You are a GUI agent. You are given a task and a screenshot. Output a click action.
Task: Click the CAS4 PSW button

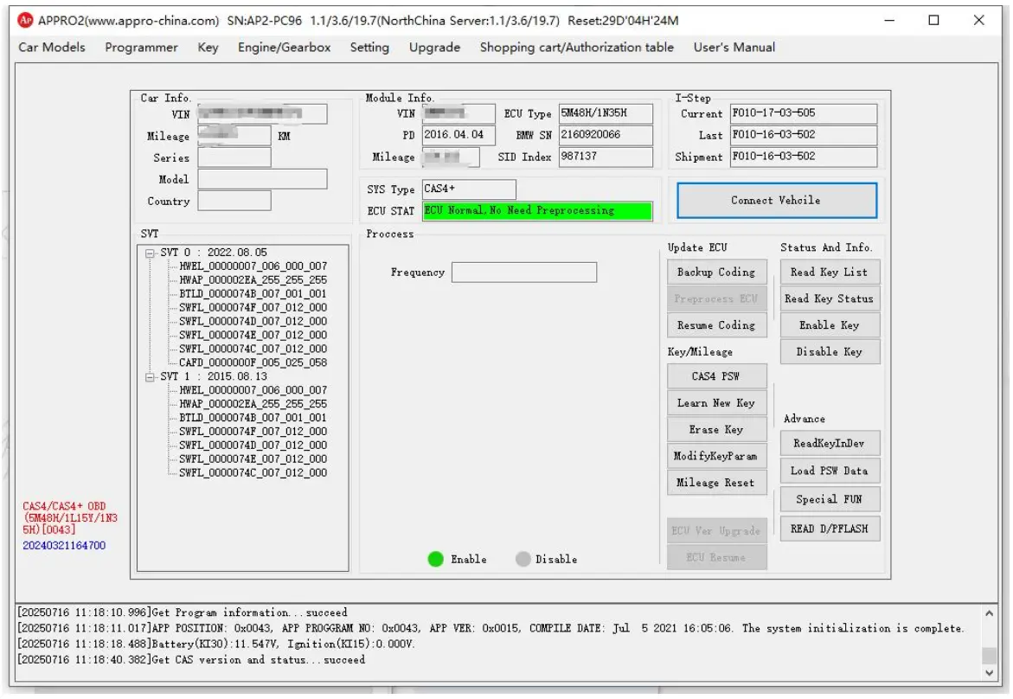(x=716, y=376)
